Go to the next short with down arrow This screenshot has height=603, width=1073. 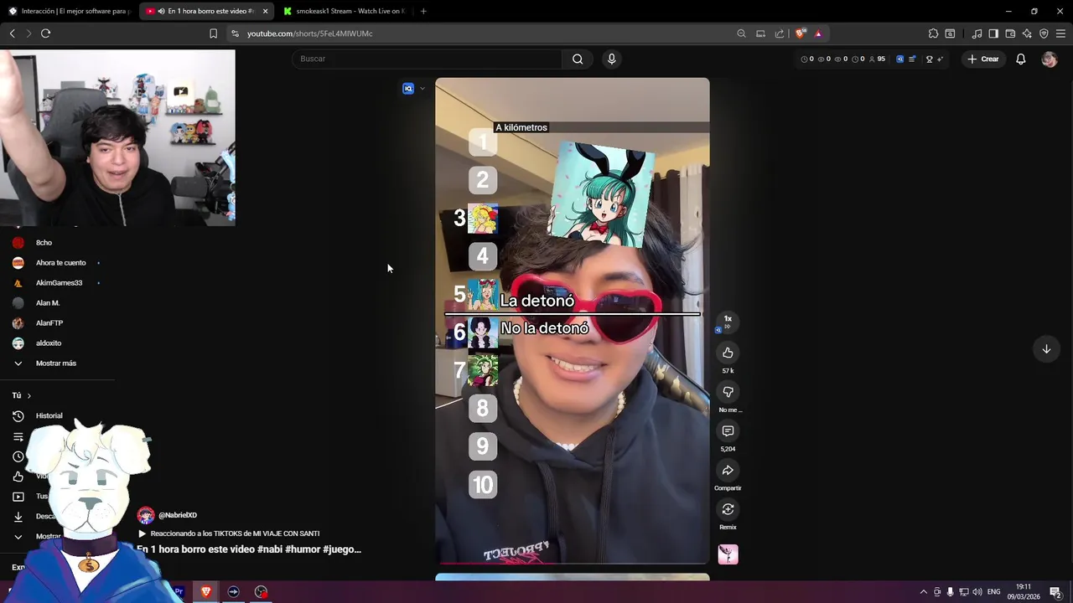1046,349
